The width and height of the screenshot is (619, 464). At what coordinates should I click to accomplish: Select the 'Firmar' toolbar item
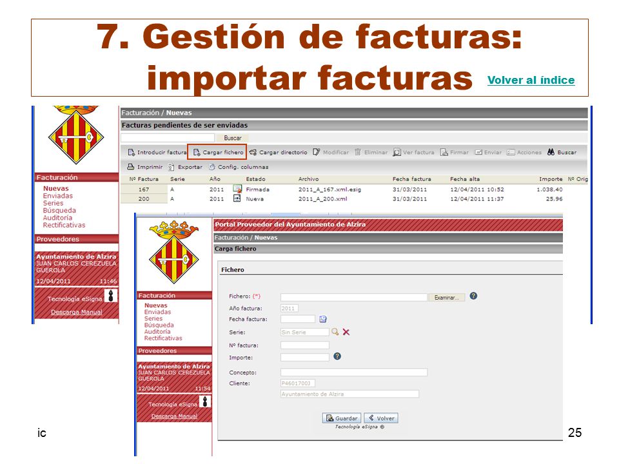[x=455, y=152]
